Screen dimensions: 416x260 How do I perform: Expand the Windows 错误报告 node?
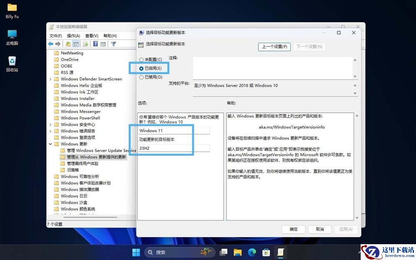pyautogui.click(x=50, y=131)
